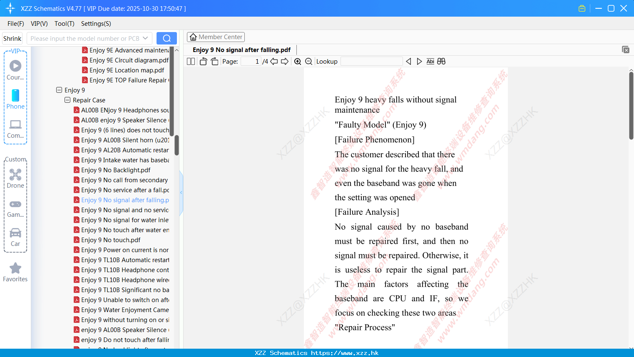This screenshot has width=634, height=357.
Task: Open Enjoy 9 No signal for water inlet file
Action: pyautogui.click(x=121, y=220)
